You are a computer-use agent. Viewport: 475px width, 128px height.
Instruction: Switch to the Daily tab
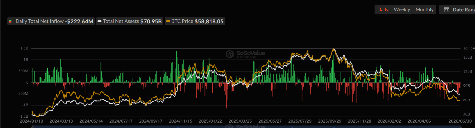click(383, 10)
